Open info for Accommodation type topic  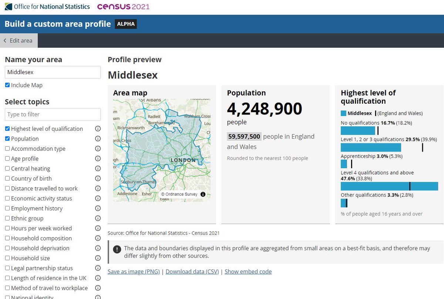[x=98, y=149]
